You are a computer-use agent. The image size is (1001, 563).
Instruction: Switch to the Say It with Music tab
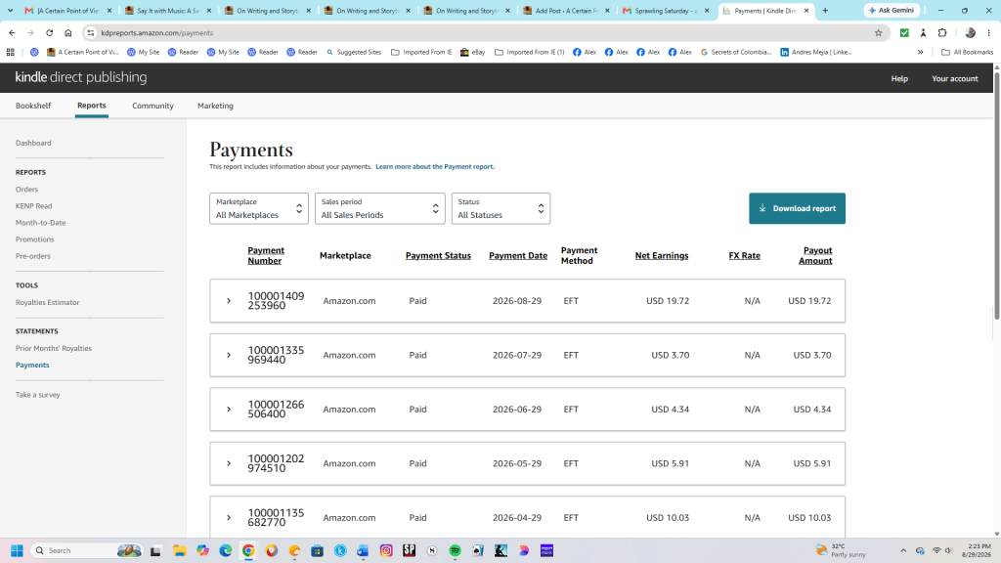167,10
